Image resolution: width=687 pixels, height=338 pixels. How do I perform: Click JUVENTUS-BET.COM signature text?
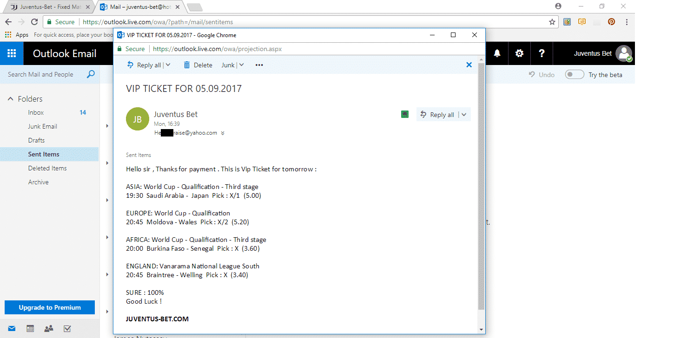point(157,319)
